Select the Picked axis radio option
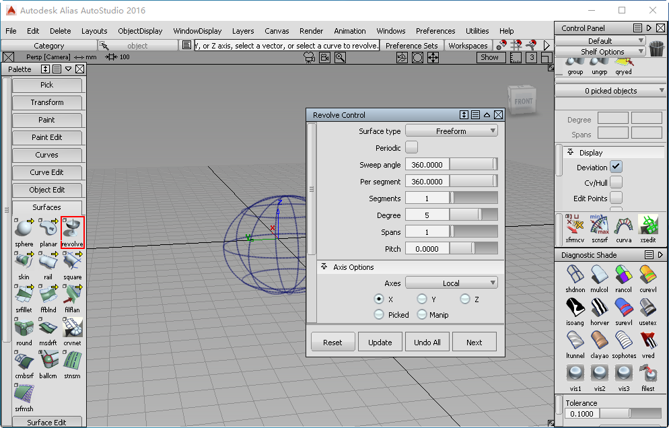The height and width of the screenshot is (428, 669). pos(378,314)
